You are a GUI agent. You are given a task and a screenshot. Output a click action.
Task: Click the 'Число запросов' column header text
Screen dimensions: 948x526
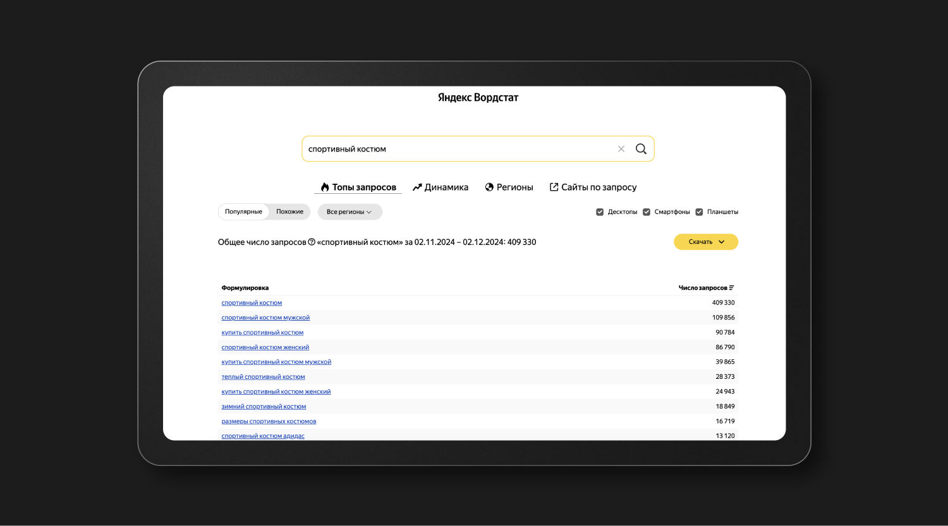[703, 288]
